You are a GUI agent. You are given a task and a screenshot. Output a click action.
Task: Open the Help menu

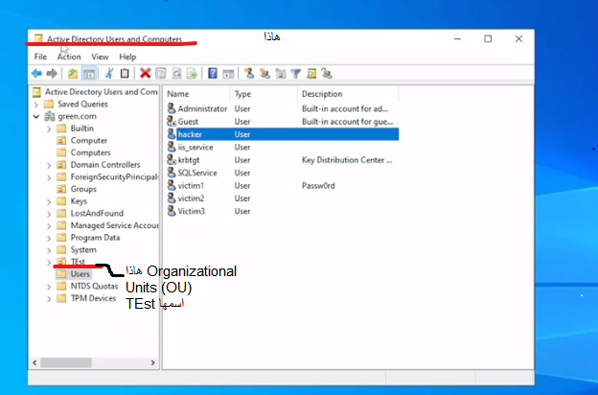pyautogui.click(x=127, y=57)
